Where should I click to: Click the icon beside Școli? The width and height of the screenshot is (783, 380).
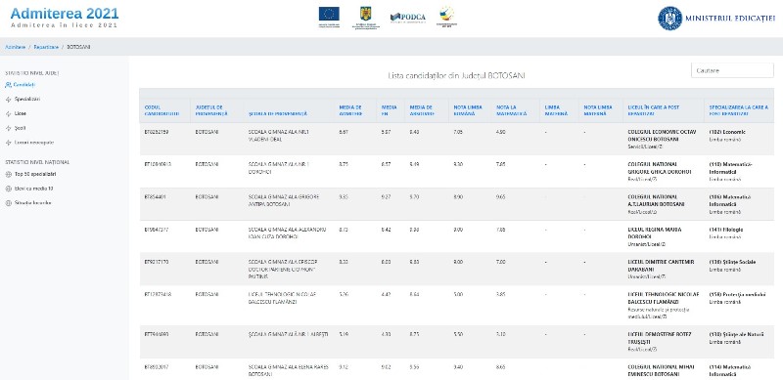8,128
